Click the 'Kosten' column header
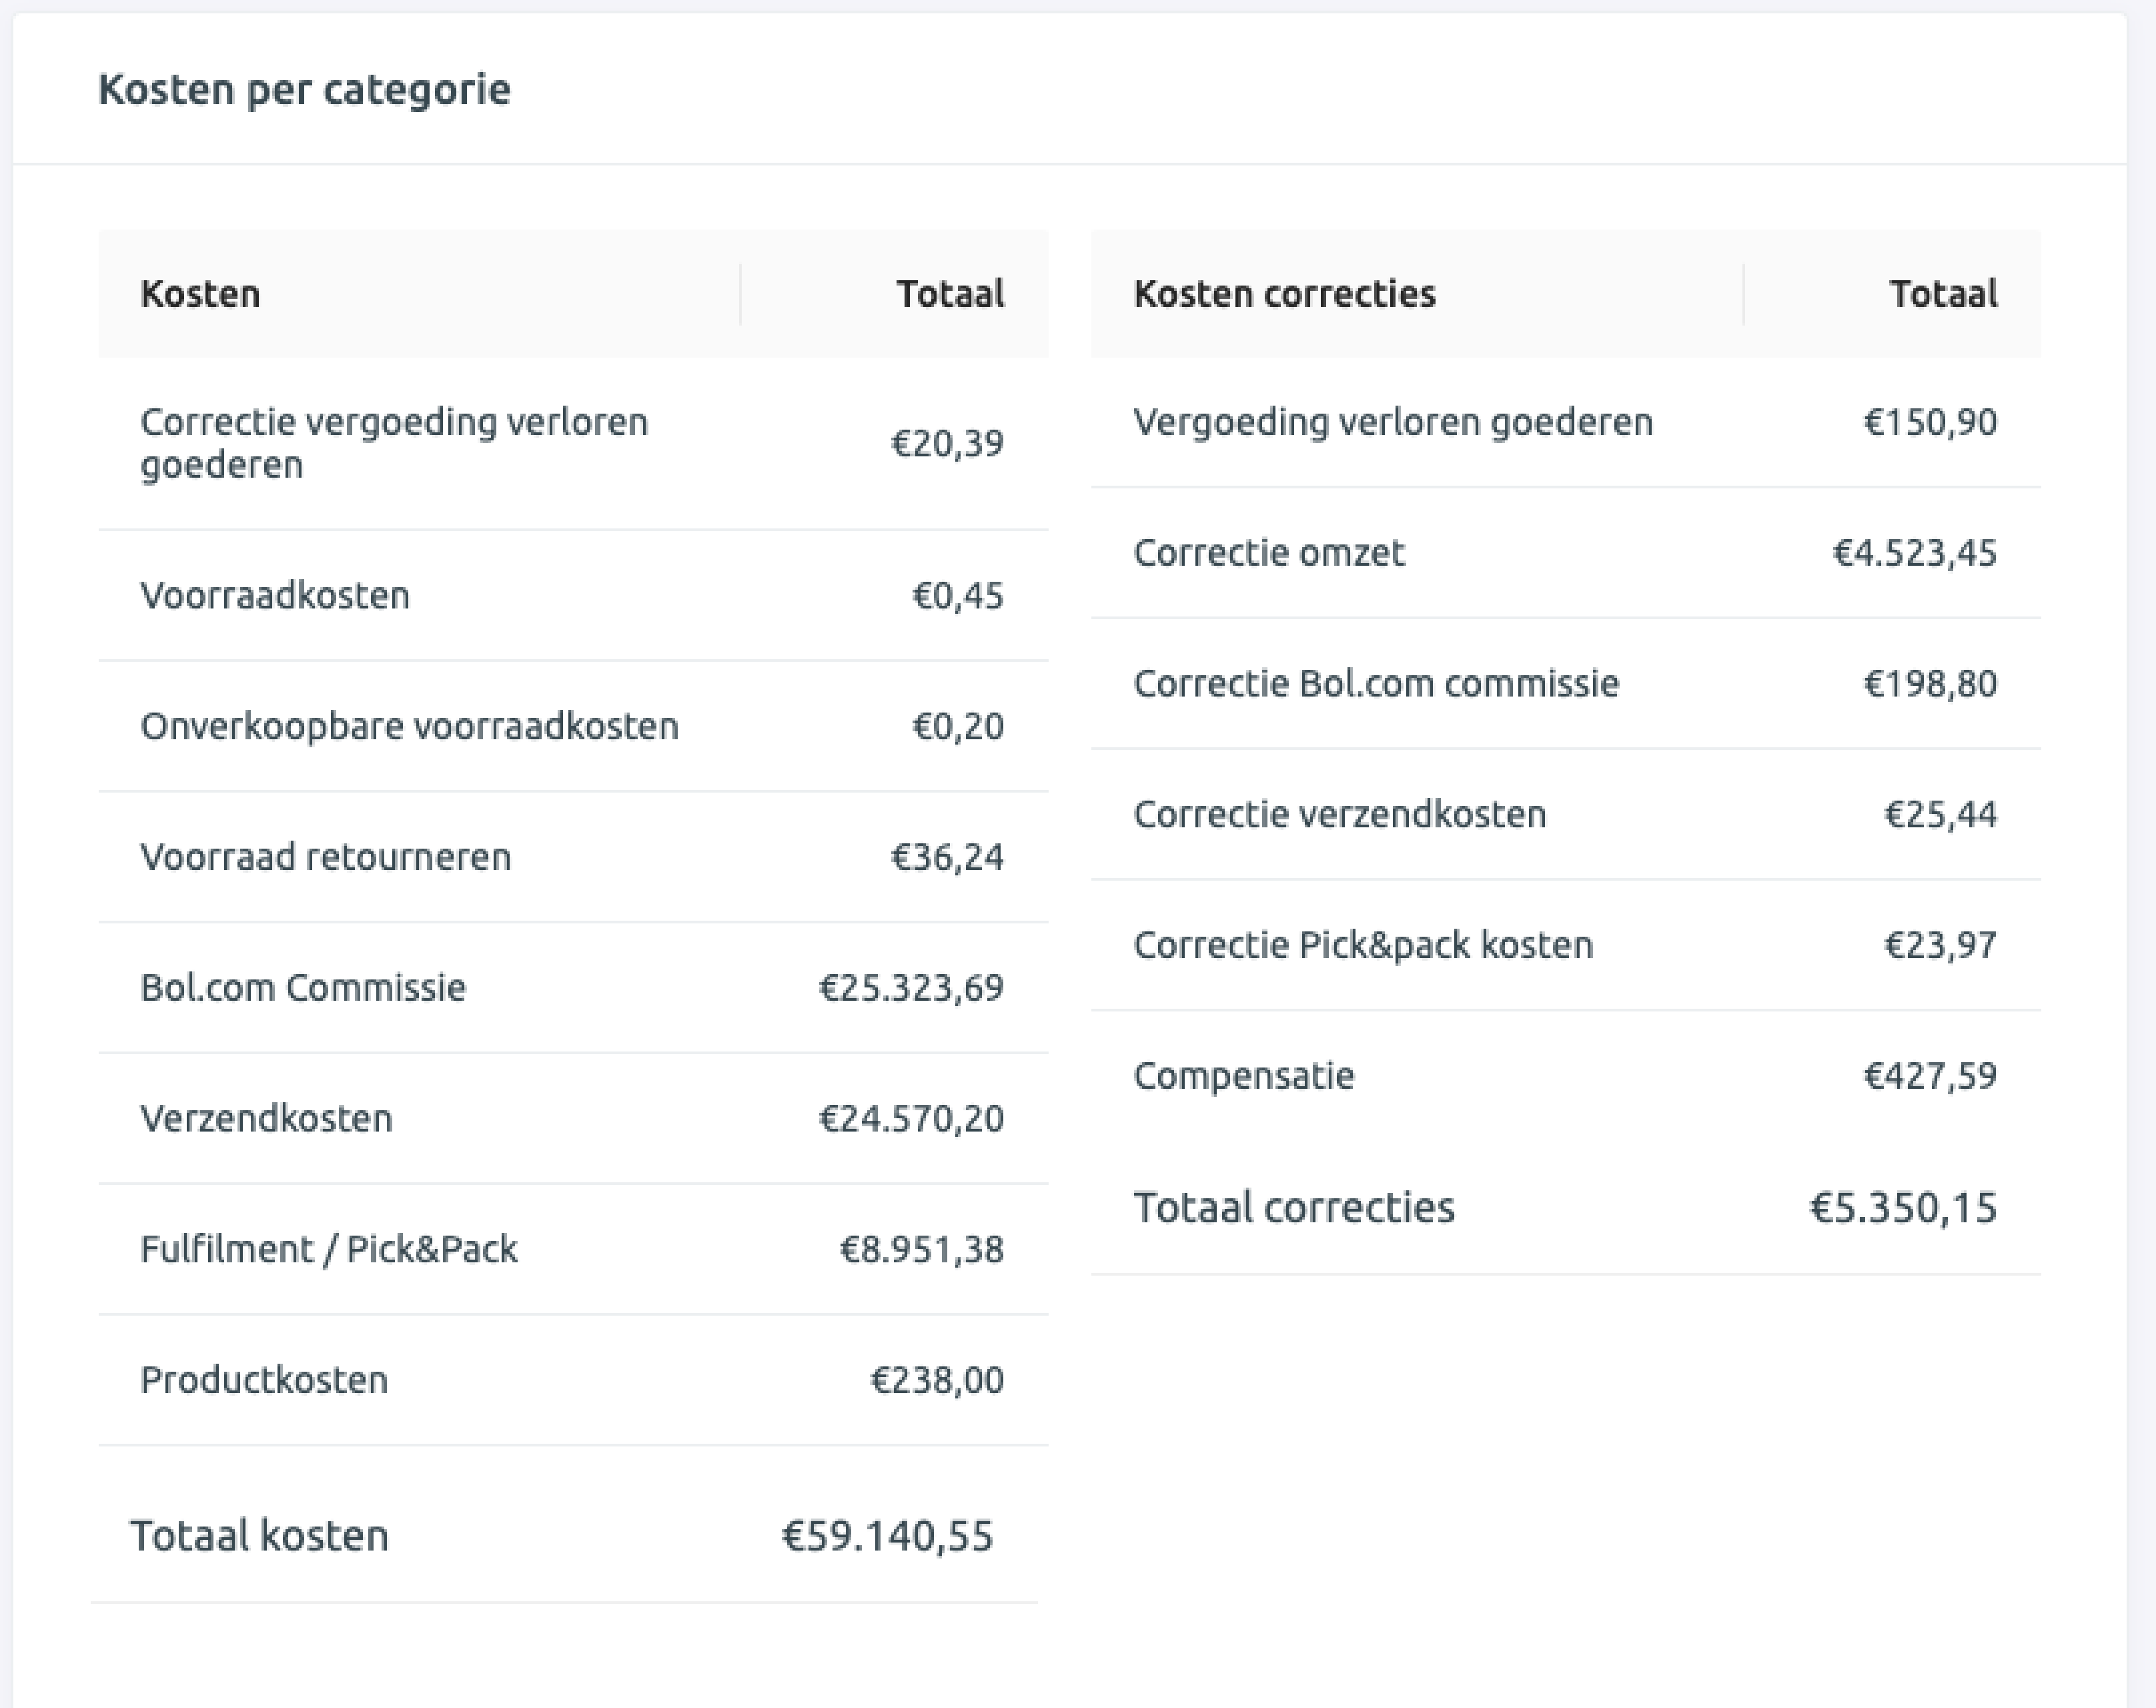 point(200,294)
